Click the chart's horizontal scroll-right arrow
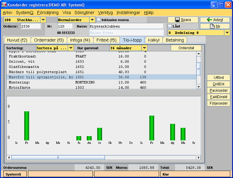233x178 pixels. 198,157
